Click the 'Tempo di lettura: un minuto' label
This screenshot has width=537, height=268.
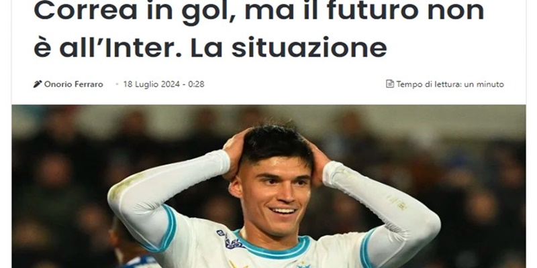450,84
